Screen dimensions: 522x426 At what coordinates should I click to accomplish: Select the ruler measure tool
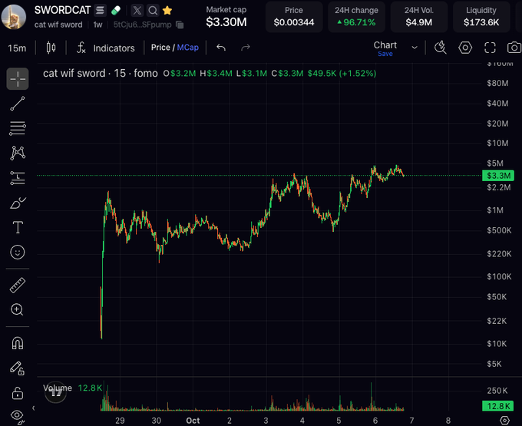[x=18, y=286]
